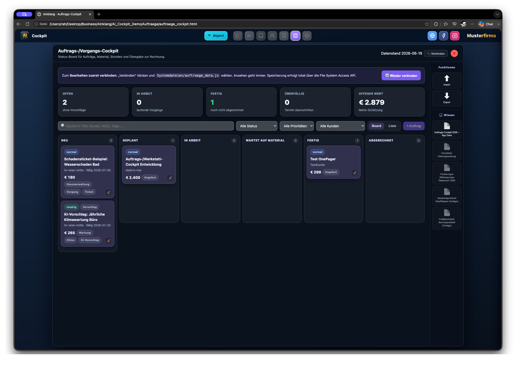Open the Copilot Chat button
This screenshot has width=516, height=369.
coord(486,24)
